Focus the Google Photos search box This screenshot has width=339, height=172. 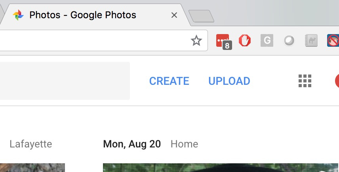65,81
